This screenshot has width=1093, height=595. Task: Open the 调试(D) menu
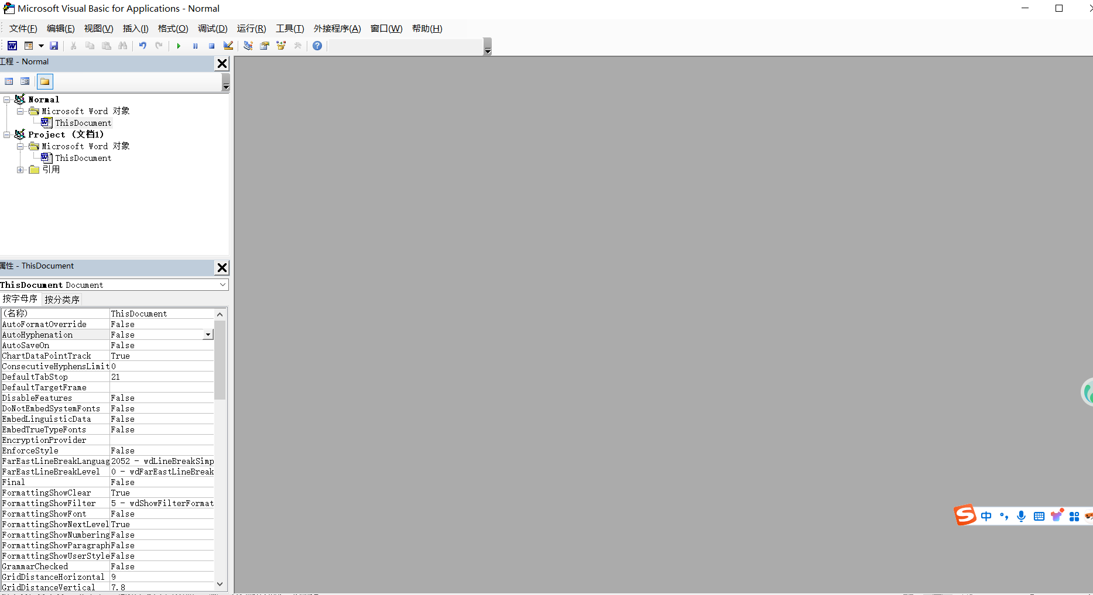tap(213, 29)
